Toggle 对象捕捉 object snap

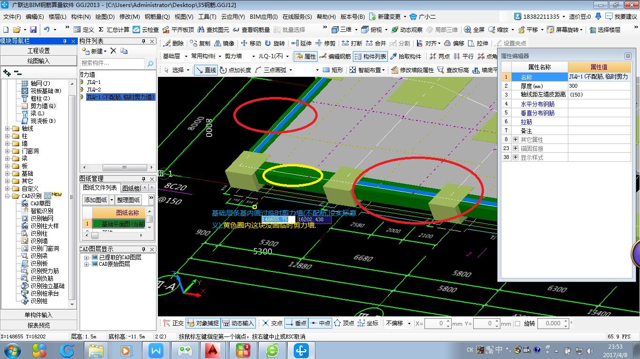[x=203, y=323]
